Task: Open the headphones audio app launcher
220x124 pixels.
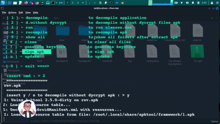Action: pos(48,3)
